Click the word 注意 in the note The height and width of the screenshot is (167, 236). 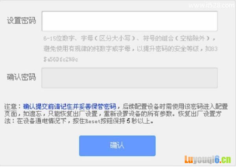pyautogui.click(x=11, y=106)
